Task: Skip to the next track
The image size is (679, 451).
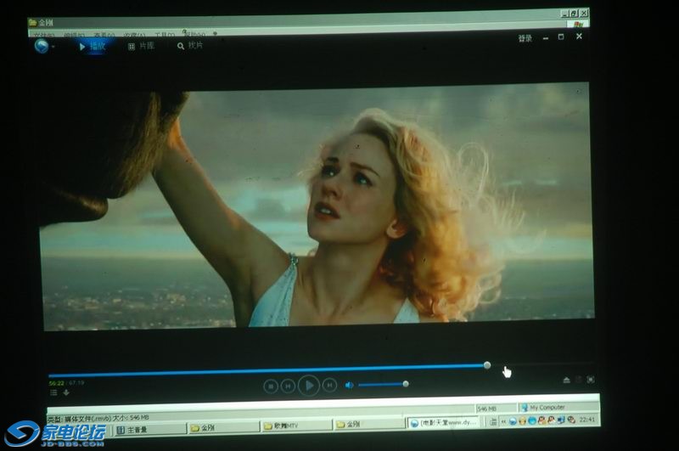Action: click(329, 386)
